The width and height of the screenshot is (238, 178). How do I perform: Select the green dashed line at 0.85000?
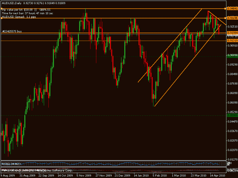coord(113,115)
